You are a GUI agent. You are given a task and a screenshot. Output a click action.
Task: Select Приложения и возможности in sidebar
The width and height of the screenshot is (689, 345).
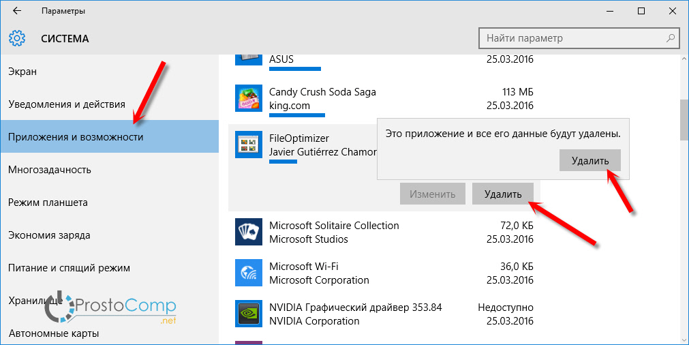coord(76,137)
